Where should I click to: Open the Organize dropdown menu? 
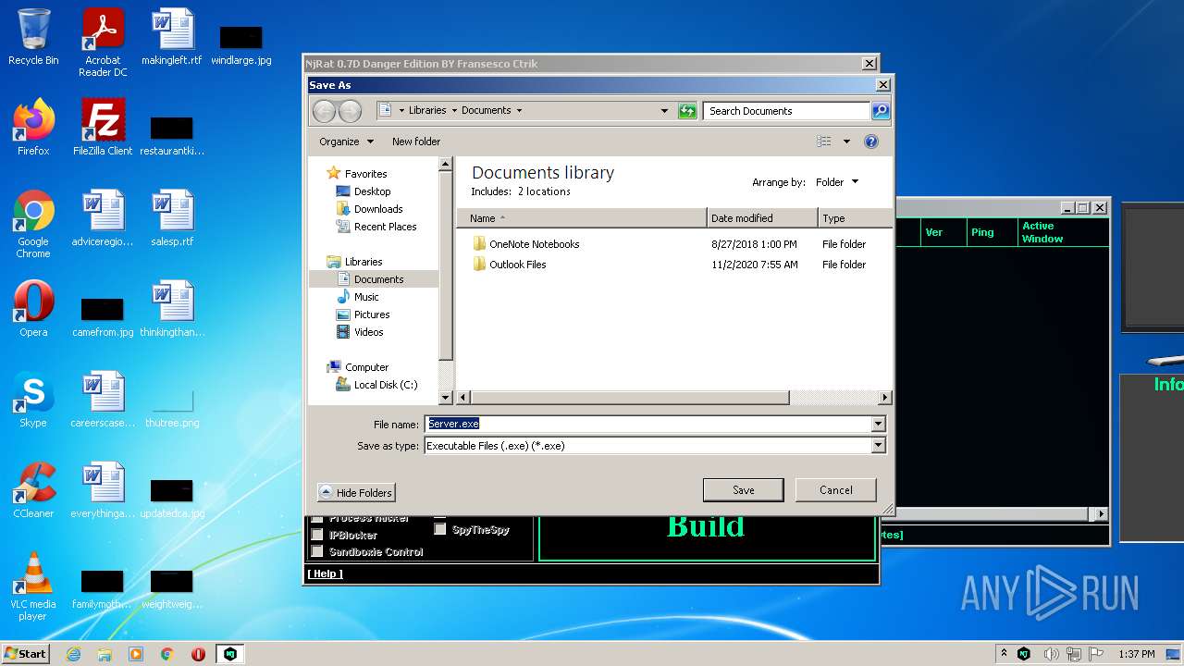coord(347,142)
